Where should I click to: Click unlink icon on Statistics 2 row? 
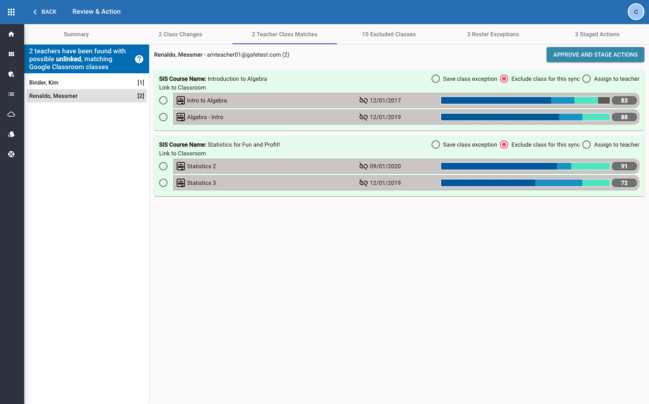(x=363, y=166)
